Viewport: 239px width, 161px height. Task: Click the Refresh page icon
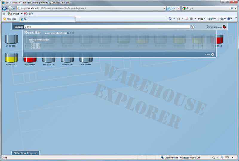[x=174, y=8]
